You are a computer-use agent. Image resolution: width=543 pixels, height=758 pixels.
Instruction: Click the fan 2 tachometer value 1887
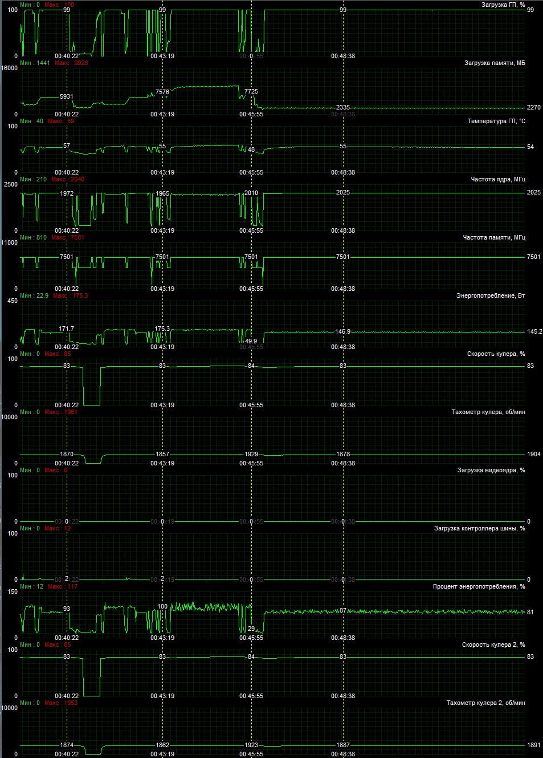pyautogui.click(x=343, y=745)
